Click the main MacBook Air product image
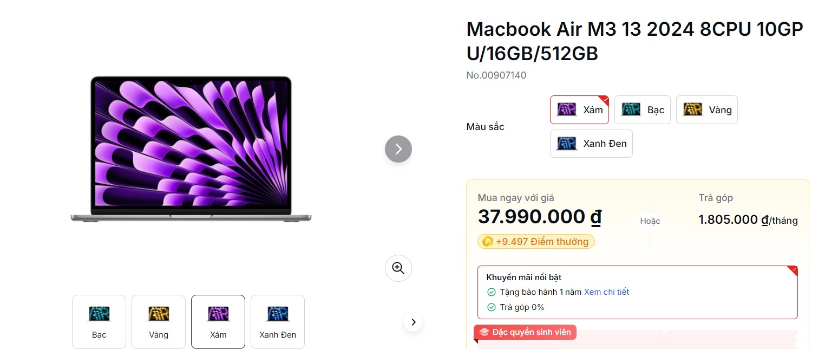 pyautogui.click(x=191, y=149)
